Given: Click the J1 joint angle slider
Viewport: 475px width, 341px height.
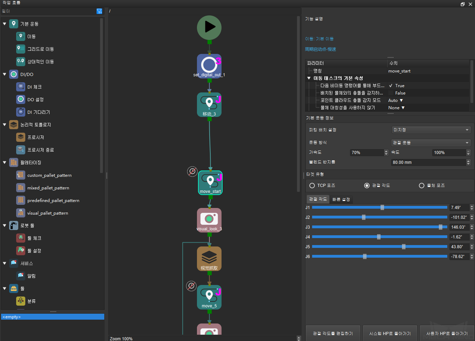Looking at the screenshot, I should 380,208.
